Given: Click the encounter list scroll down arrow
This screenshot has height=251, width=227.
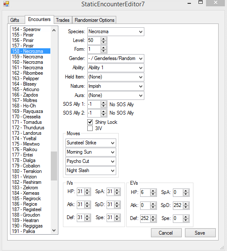Looking at the screenshot, I should (x=54, y=230).
